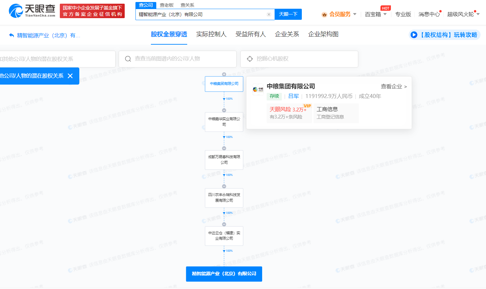Click the 中粮集团 company logo in popup
This screenshot has width=486, height=289.
pos(258,90)
